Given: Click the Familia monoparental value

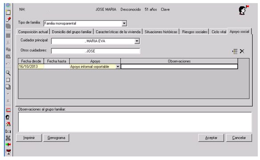Looking at the screenshot, I should pyautogui.click(x=60, y=24).
